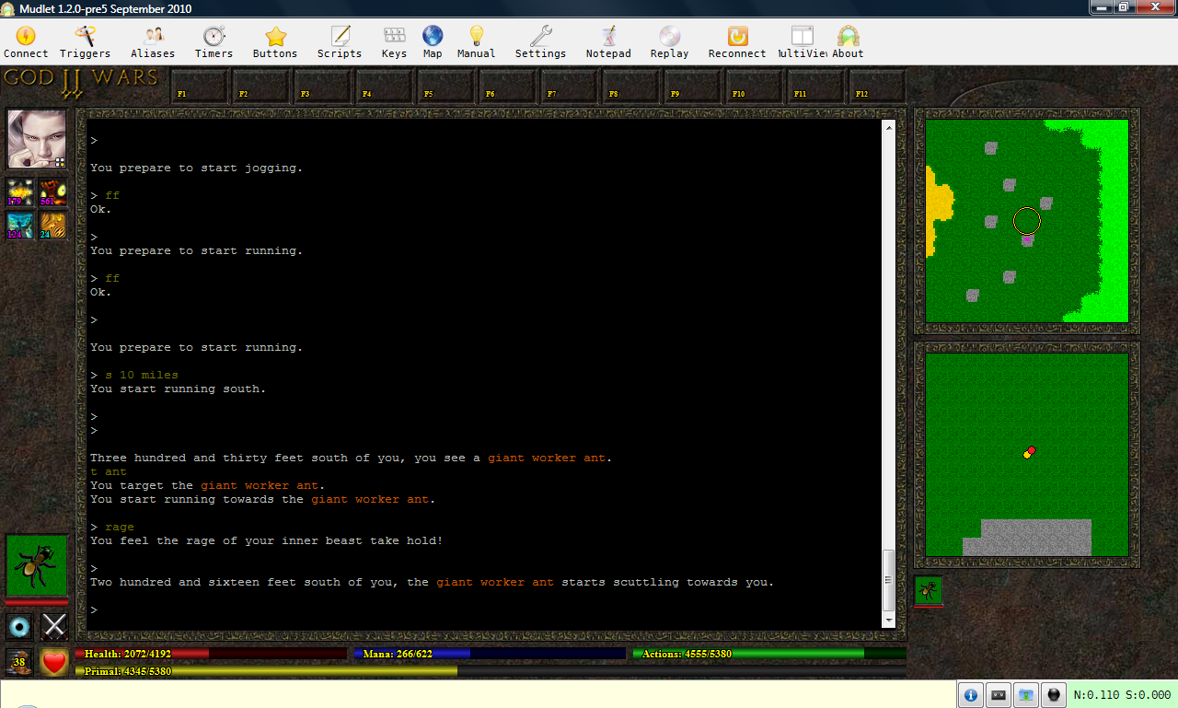Click the red heart icon

coord(54,661)
